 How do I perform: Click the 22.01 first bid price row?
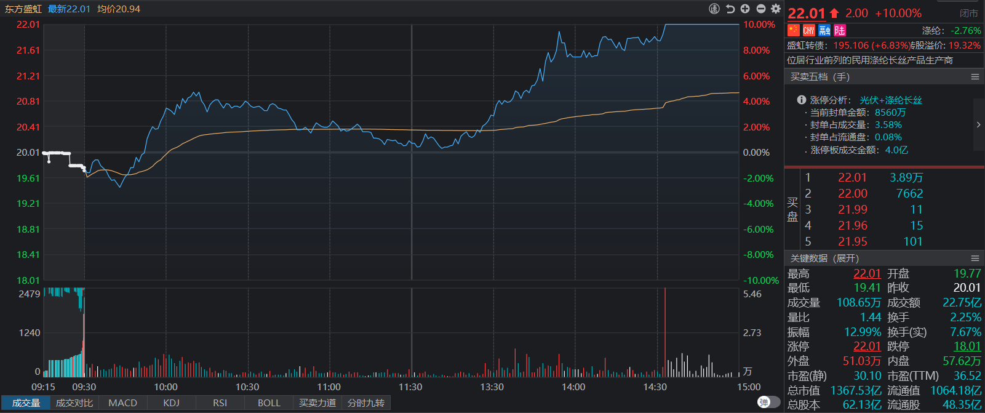click(x=852, y=178)
